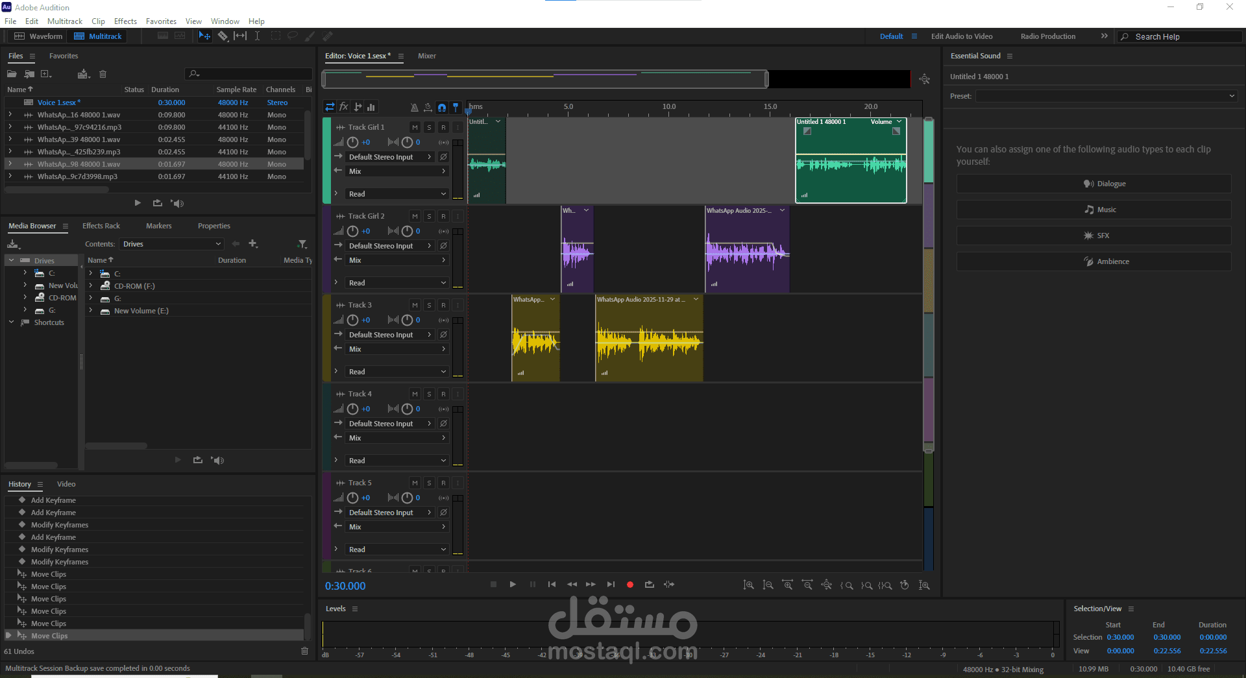Click the EQ bars icon in editor toolbar
Viewport: 1246px width, 678px height.
click(x=371, y=107)
